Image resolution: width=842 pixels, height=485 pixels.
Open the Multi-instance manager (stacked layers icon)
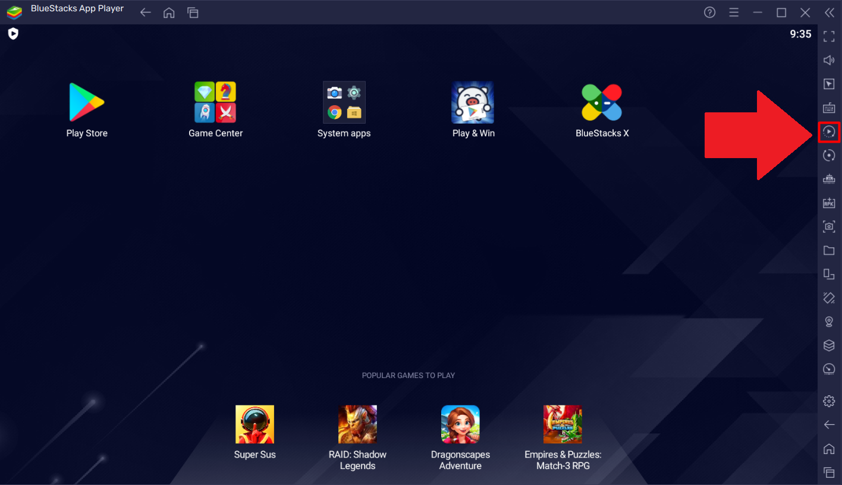tap(829, 345)
